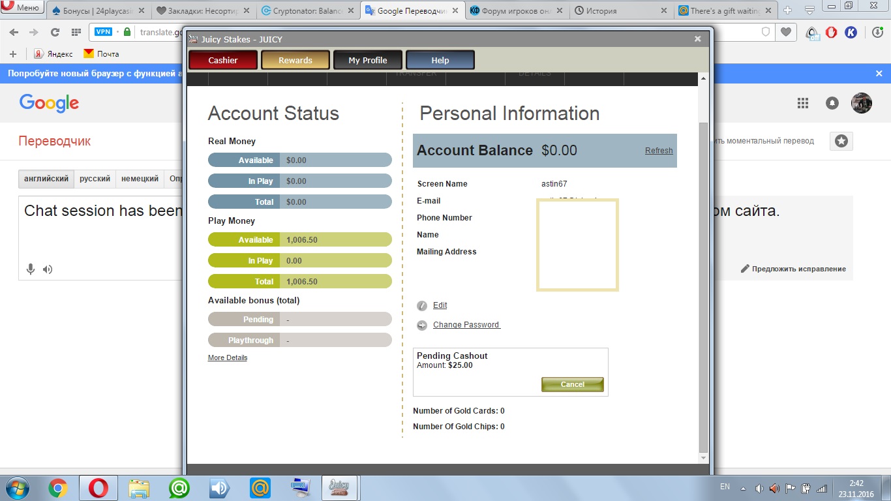The height and width of the screenshot is (501, 891).
Task: Cancel the pending $25.00 cashout
Action: pyautogui.click(x=572, y=384)
